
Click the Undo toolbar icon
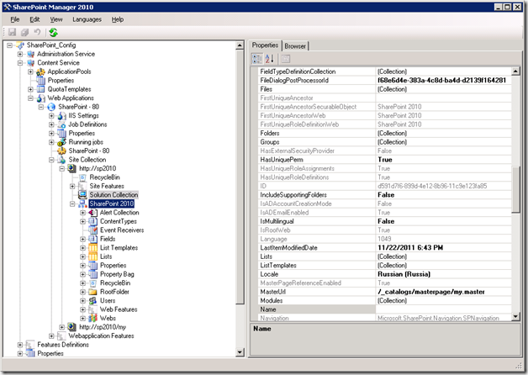pyautogui.click(x=37, y=32)
